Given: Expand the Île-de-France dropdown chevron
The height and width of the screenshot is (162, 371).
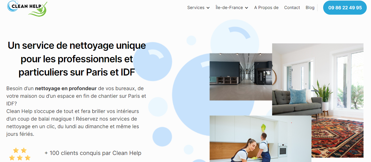Looking at the screenshot, I should pos(247,8).
